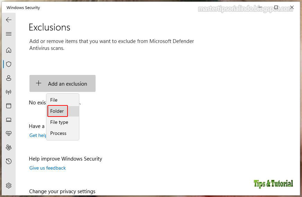Maximize the Windows Security window
The width and height of the screenshot is (302, 197).
click(x=276, y=7)
